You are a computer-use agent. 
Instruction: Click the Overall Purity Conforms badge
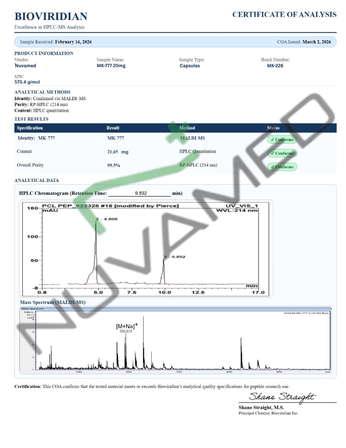point(282,166)
